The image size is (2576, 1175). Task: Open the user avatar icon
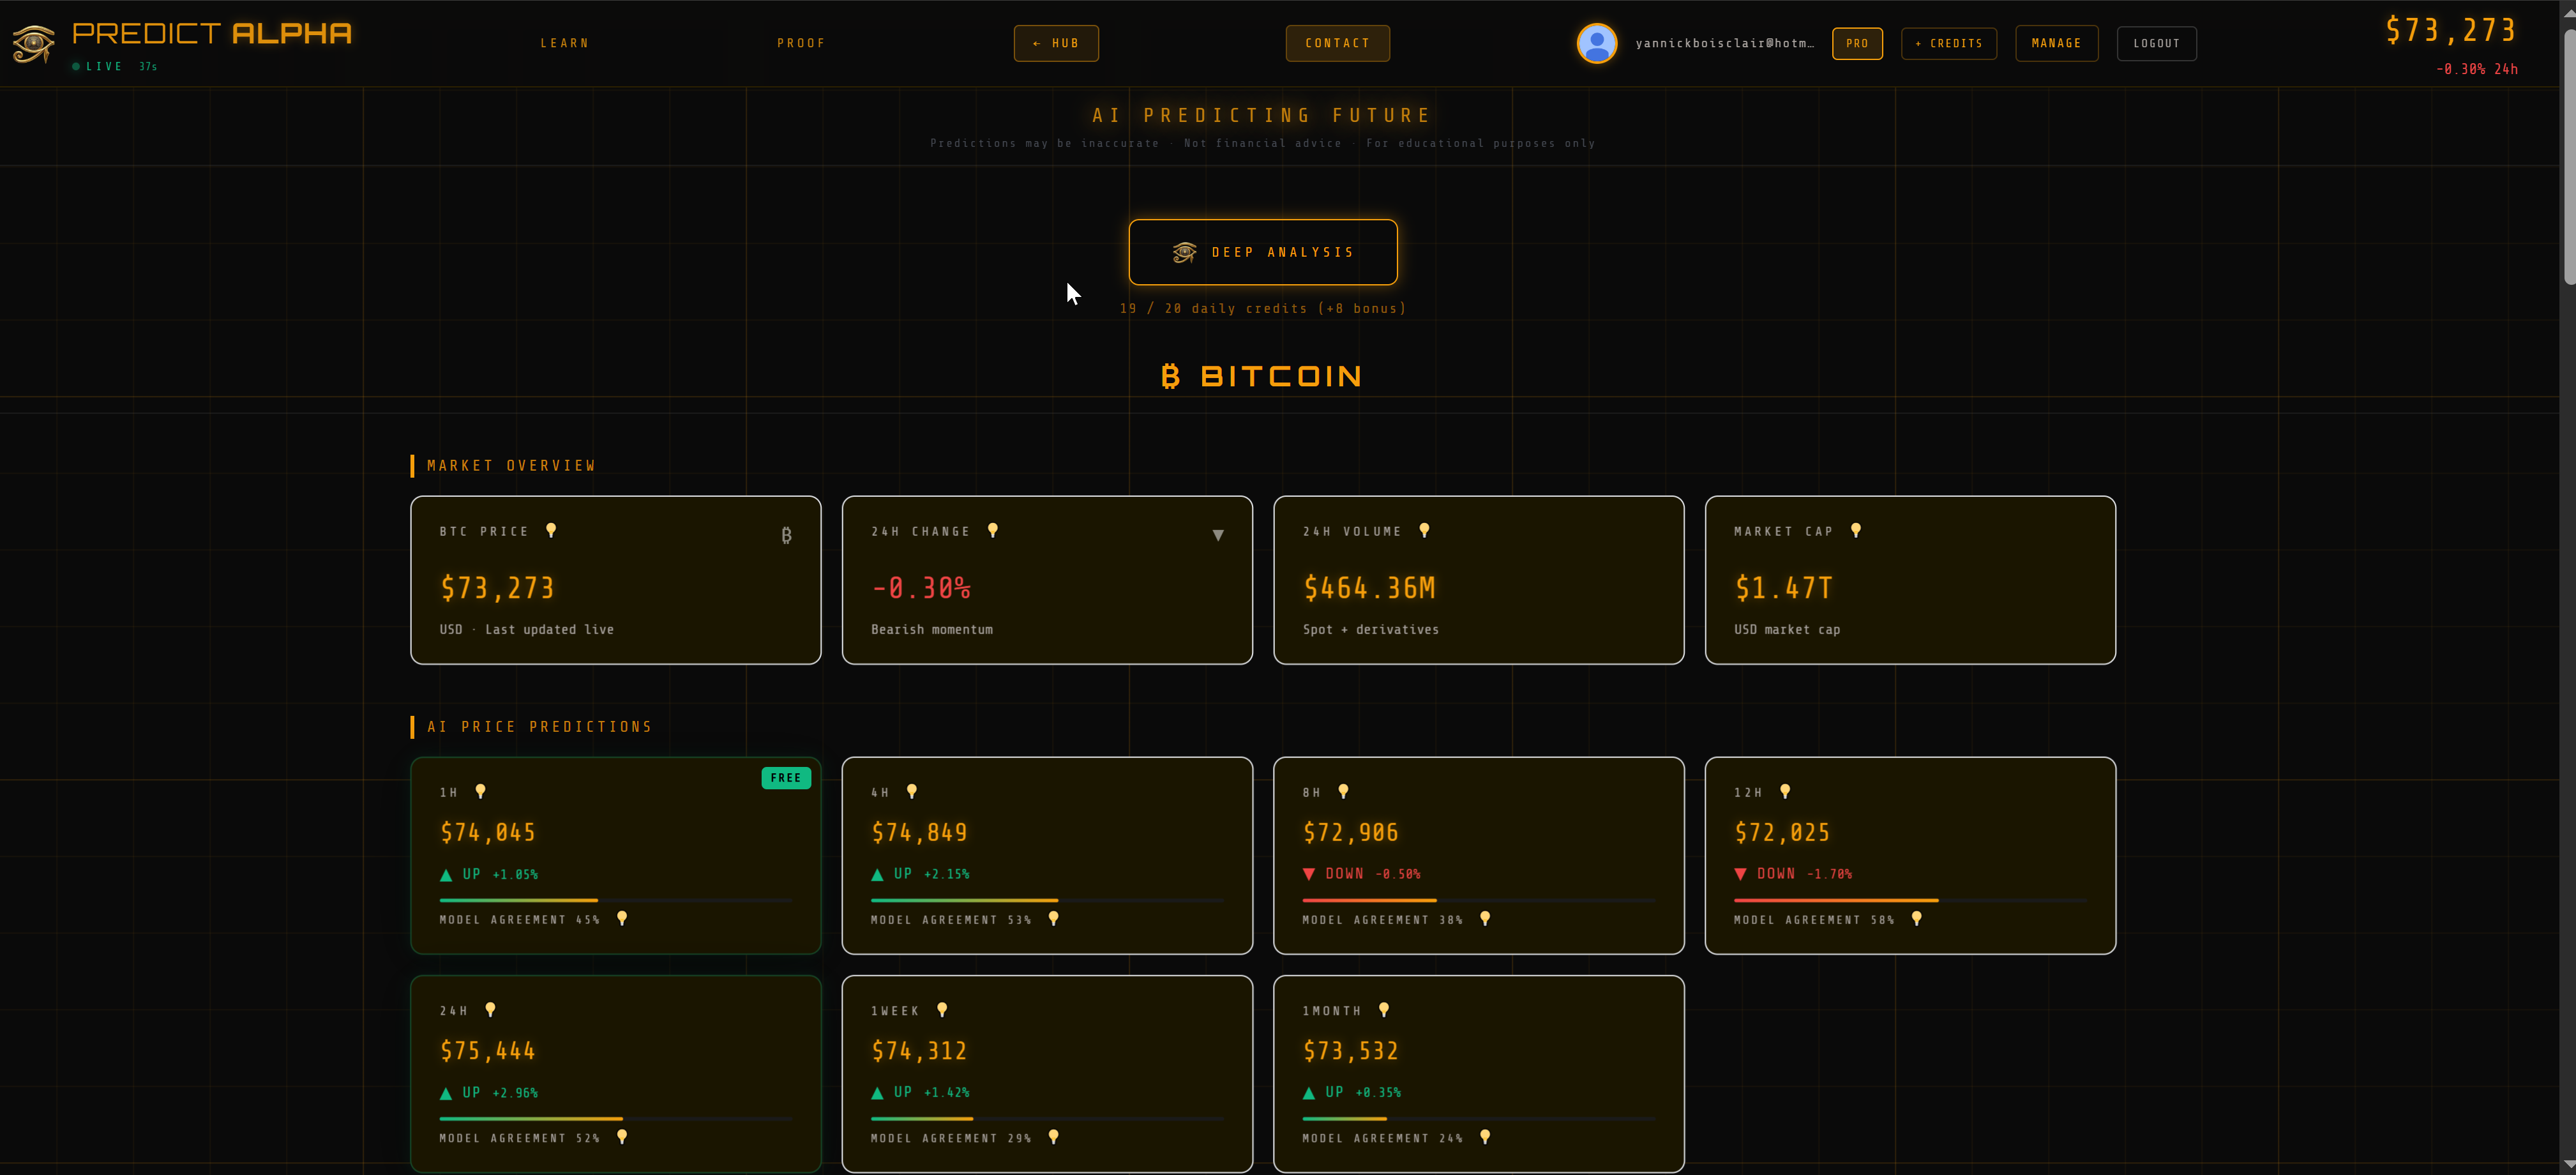click(x=1597, y=43)
